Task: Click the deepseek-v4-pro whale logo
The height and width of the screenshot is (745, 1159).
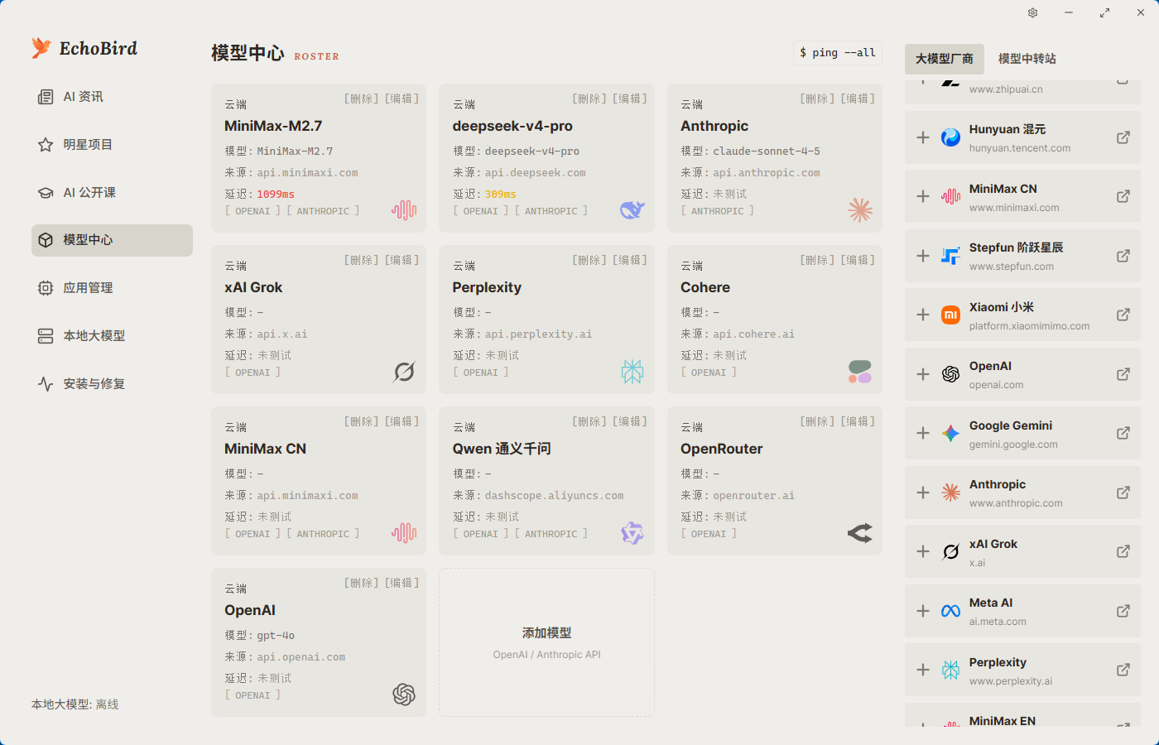Action: (632, 210)
